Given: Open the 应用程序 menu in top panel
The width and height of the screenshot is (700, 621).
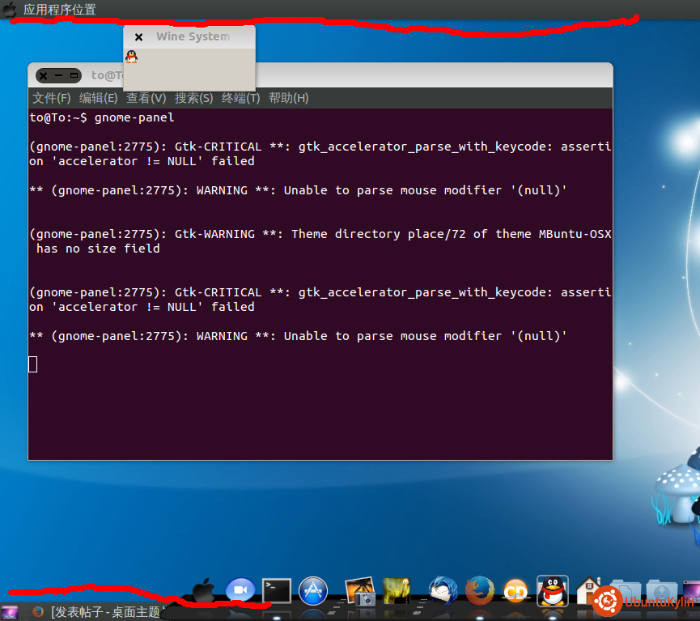Looking at the screenshot, I should [x=47, y=10].
